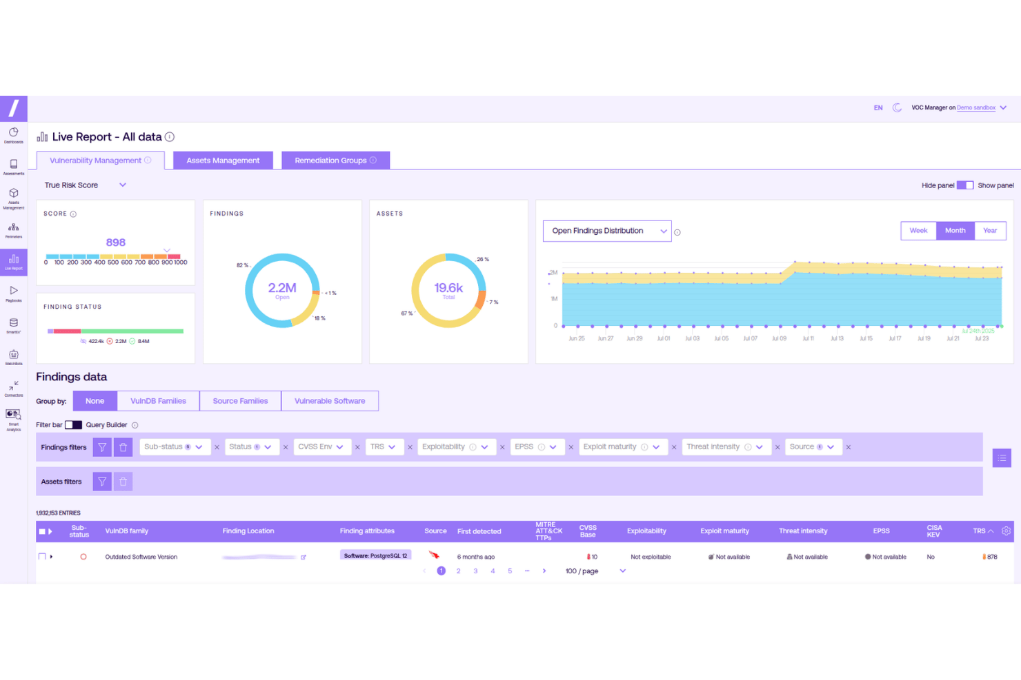Open Perimeters in the sidebar
Viewport: 1021px width, 680px height.
point(14,230)
